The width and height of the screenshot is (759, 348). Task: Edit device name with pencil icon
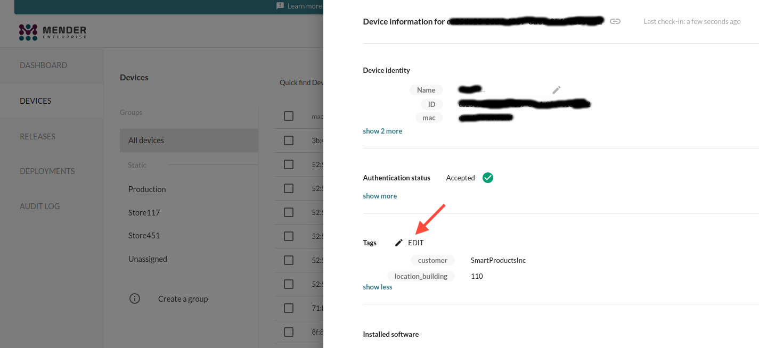coord(557,90)
